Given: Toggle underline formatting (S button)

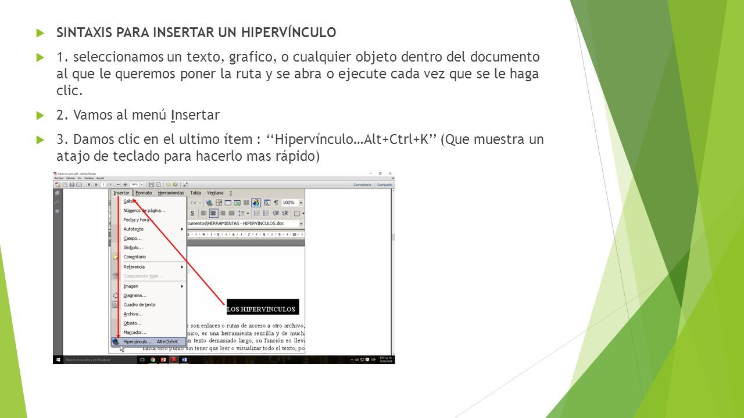Looking at the screenshot, I should coord(192,213).
